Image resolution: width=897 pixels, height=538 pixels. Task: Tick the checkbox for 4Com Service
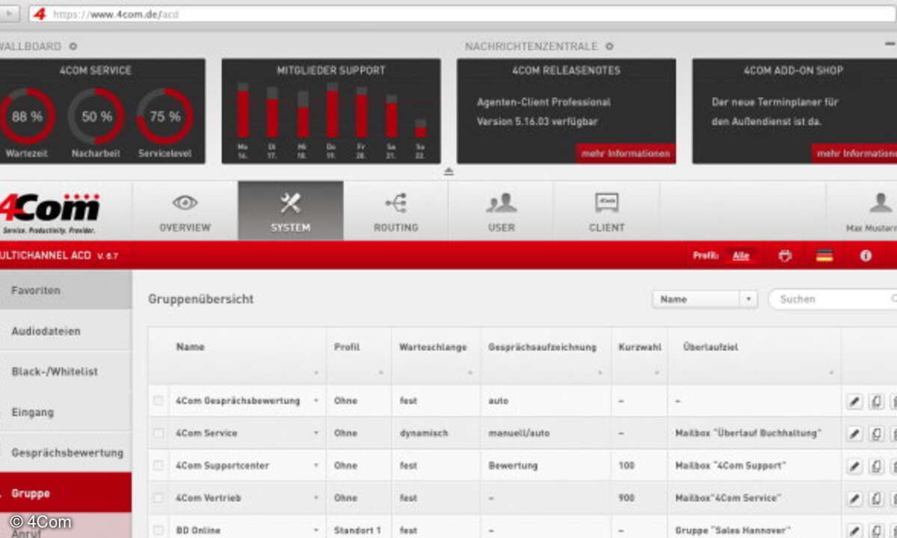[158, 433]
